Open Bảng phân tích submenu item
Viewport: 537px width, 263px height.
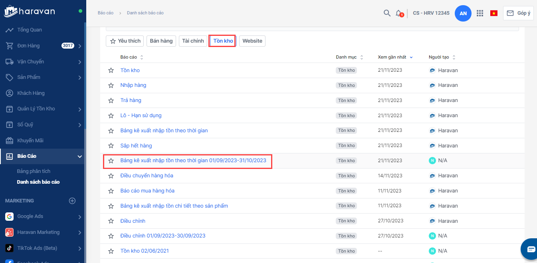(34, 171)
